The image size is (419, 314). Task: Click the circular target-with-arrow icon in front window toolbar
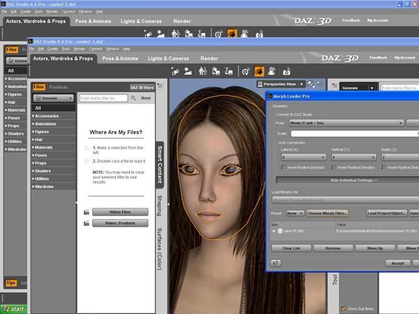click(246, 72)
